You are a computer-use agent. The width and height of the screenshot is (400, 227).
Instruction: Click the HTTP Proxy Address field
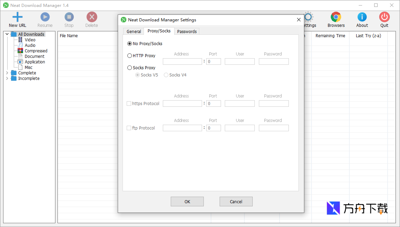pos(182,61)
